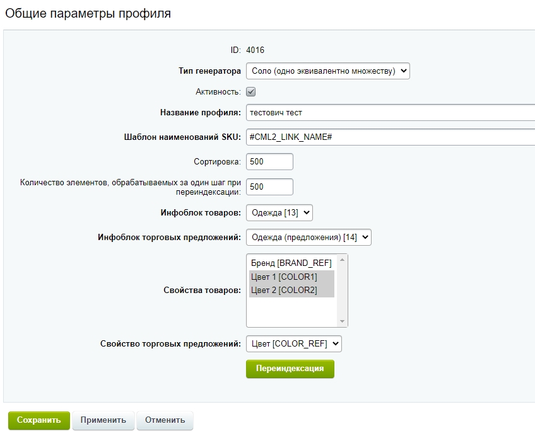Start reindexing with the Переиндексация button
The image size is (535, 431).
pyautogui.click(x=290, y=369)
